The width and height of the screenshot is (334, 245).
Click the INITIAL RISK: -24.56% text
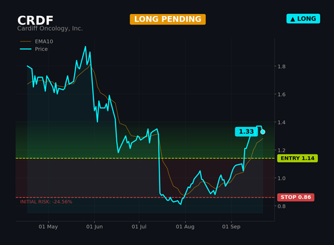pyautogui.click(x=46, y=202)
